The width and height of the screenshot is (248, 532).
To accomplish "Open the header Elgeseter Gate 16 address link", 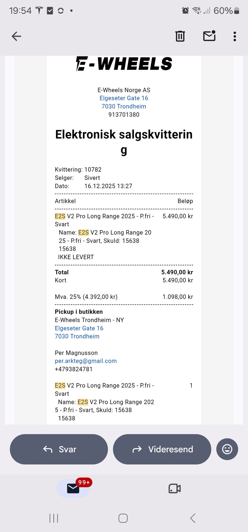I will click(124, 98).
